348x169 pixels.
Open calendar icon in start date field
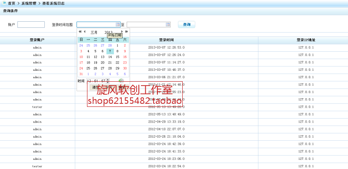click(x=117, y=24)
